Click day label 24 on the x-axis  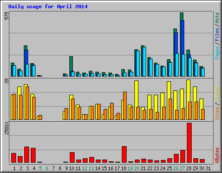pos(163,168)
